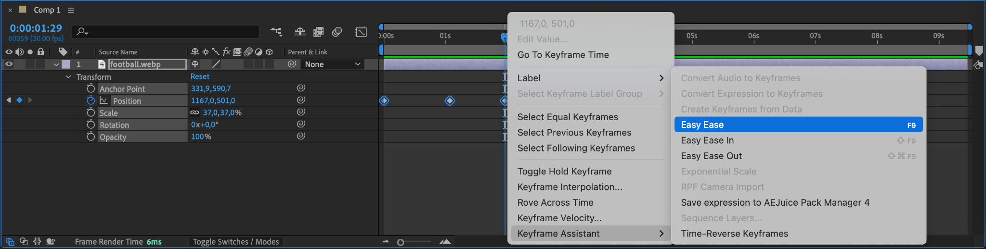Click the layer search field

166,32
